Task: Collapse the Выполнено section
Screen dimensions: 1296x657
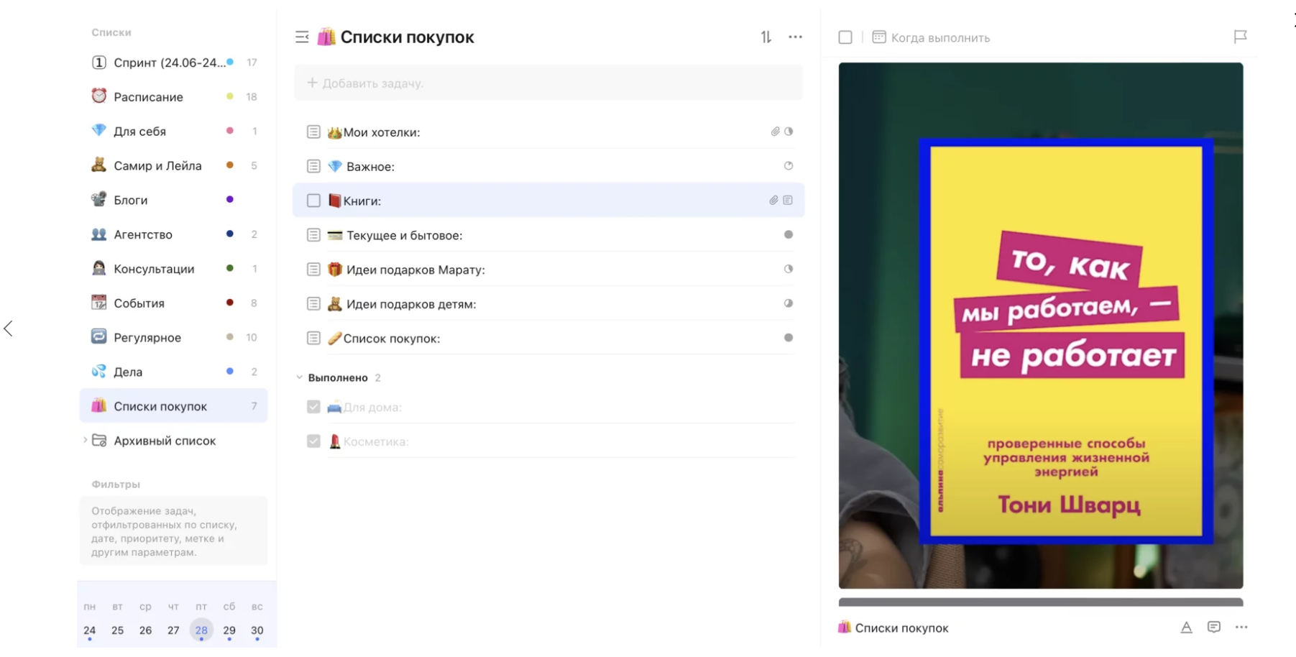Action: point(300,377)
